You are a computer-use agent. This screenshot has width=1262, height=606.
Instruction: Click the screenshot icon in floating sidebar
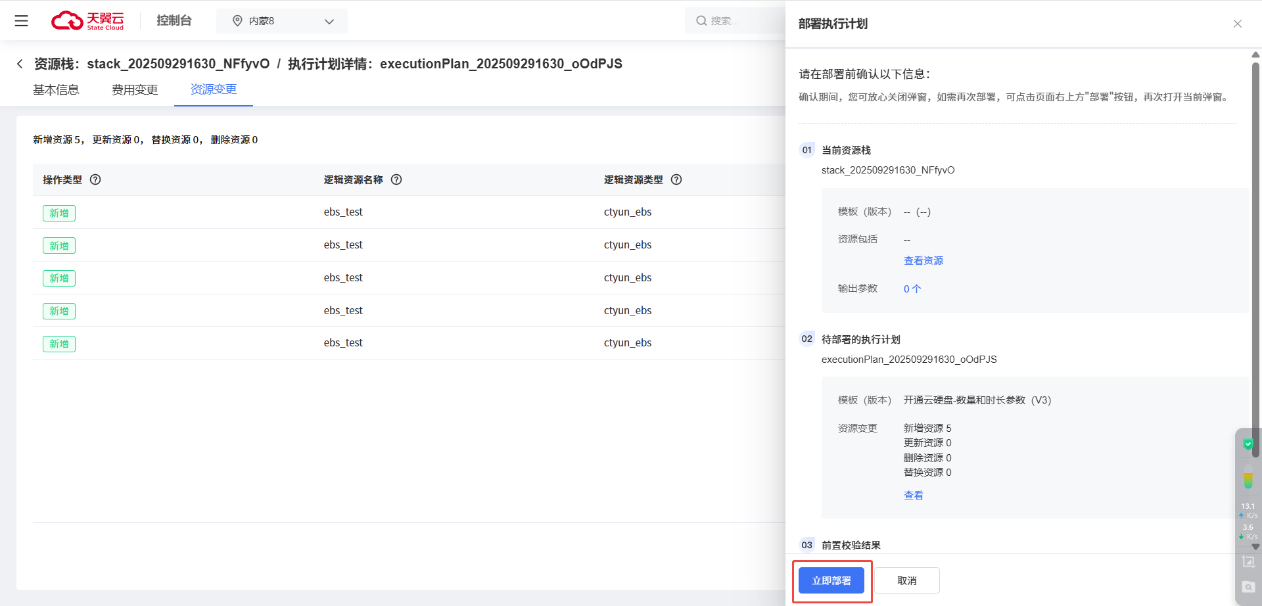pyautogui.click(x=1248, y=562)
